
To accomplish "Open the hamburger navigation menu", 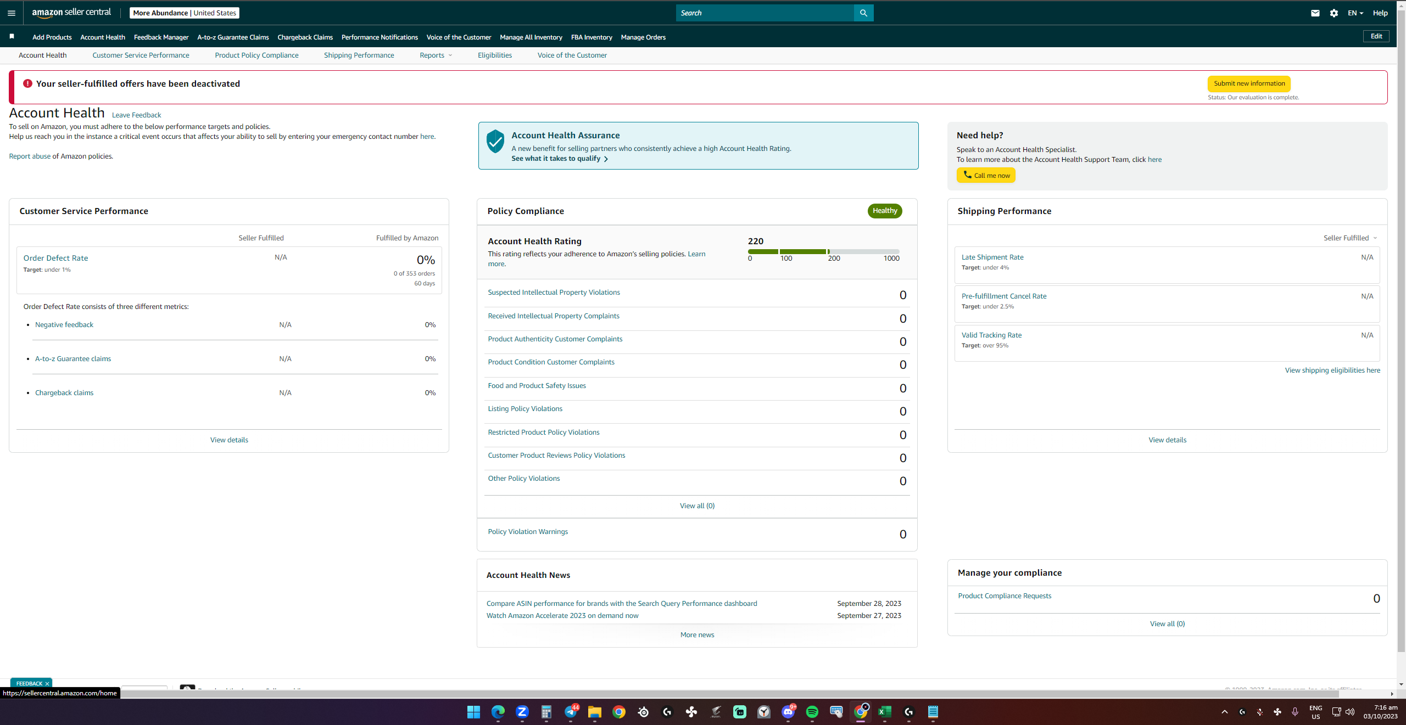I will (12, 13).
